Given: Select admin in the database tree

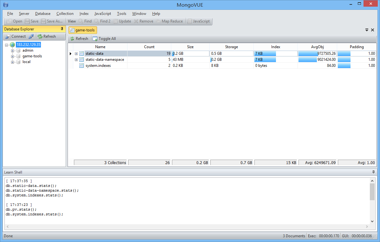Looking at the screenshot, I should point(28,50).
